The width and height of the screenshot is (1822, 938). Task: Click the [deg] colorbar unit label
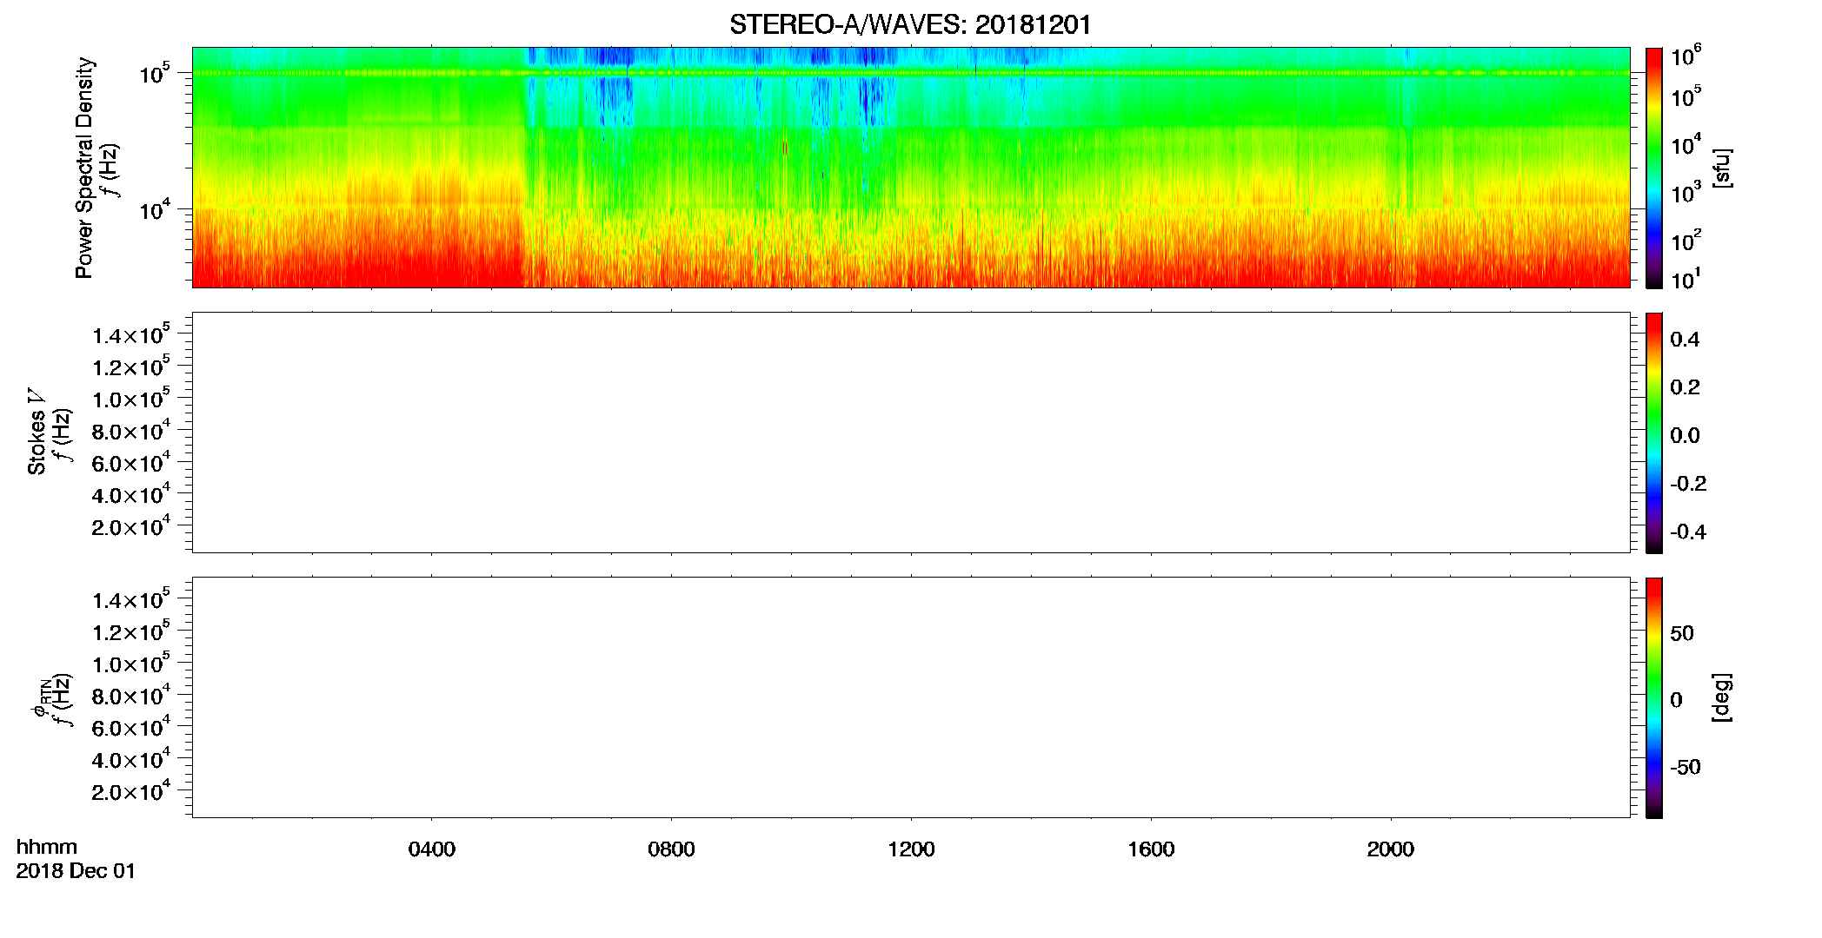tap(1721, 697)
